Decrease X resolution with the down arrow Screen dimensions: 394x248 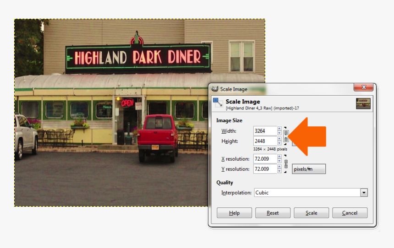(279, 161)
